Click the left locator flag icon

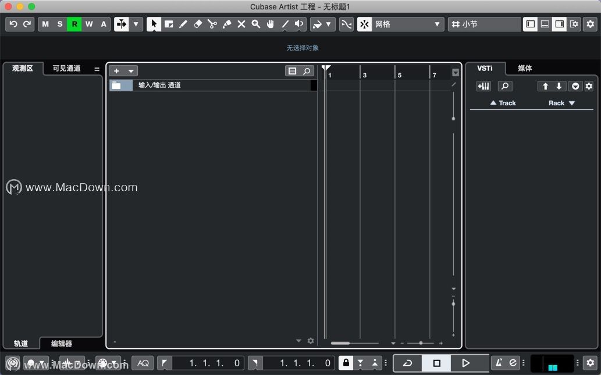coord(165,363)
